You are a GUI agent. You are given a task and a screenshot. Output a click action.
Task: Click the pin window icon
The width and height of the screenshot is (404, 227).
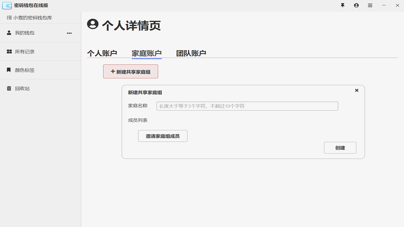(342, 5)
